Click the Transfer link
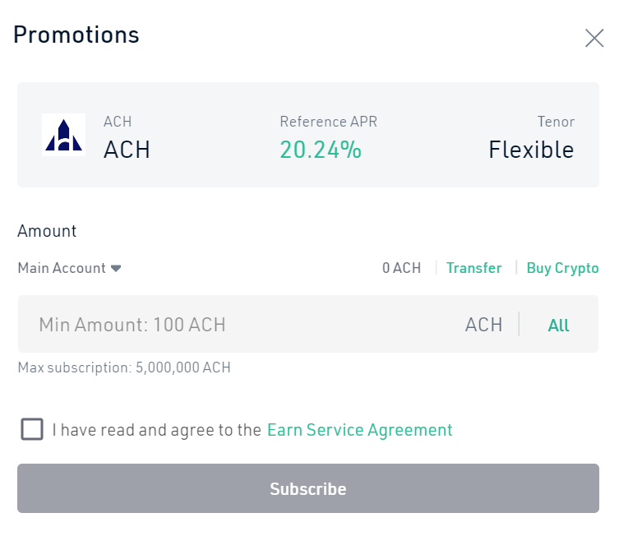 point(473,268)
